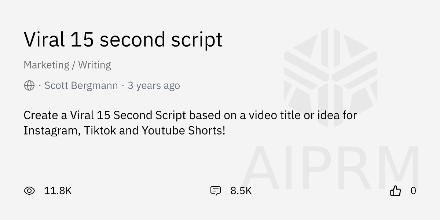Click the like count showing 0
The width and height of the screenshot is (440, 220).
(413, 191)
